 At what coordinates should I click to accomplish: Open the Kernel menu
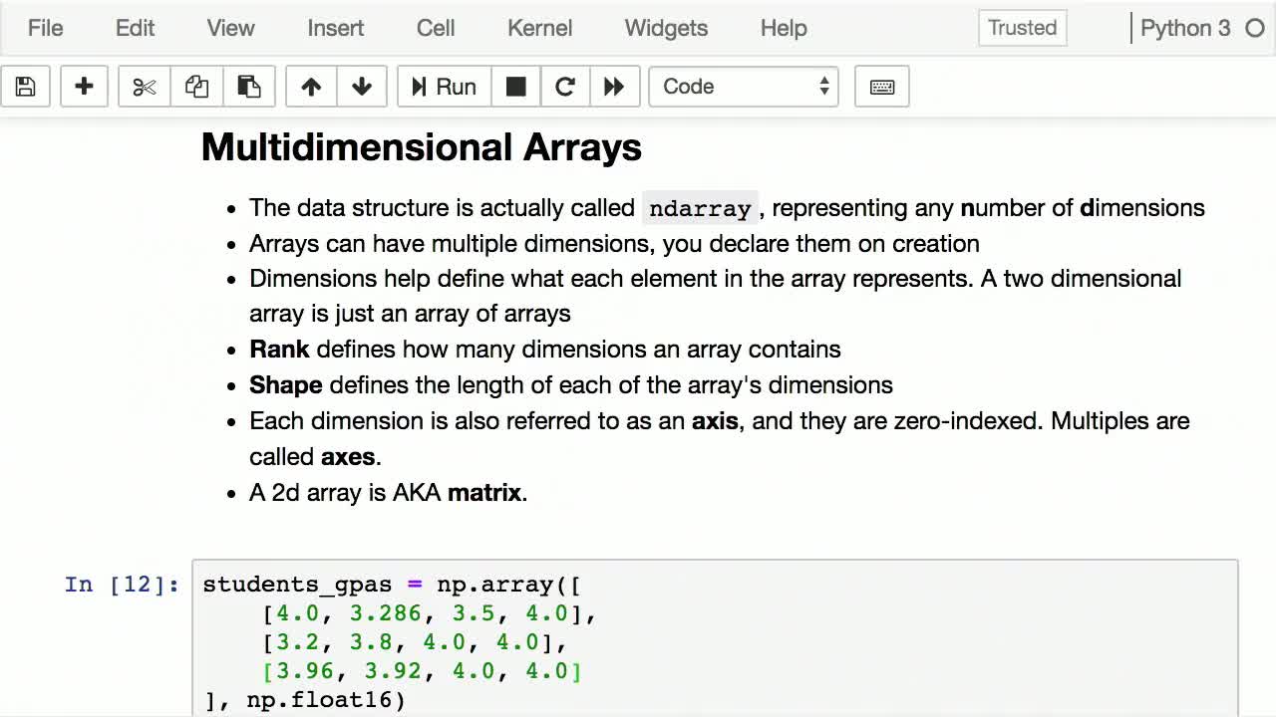539,28
